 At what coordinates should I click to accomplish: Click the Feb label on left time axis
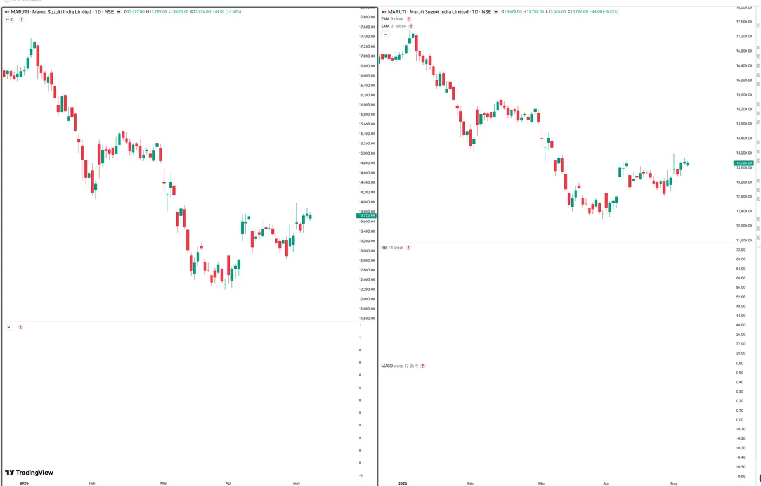click(92, 483)
